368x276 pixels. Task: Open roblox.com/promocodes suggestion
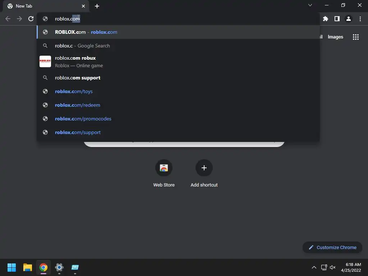coord(178,119)
